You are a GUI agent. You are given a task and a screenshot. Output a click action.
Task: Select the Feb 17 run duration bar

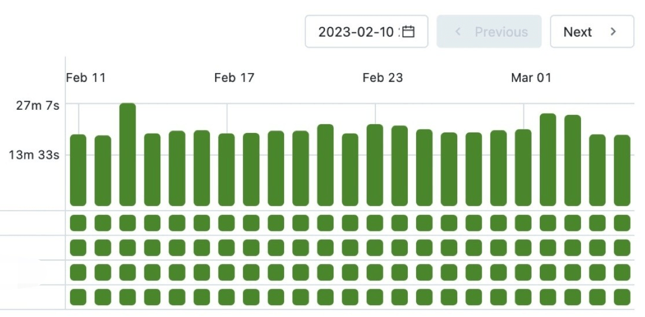226,170
